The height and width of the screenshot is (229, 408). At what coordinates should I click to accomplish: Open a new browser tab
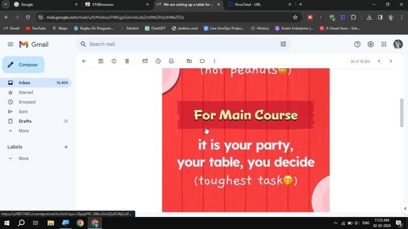[300, 4]
